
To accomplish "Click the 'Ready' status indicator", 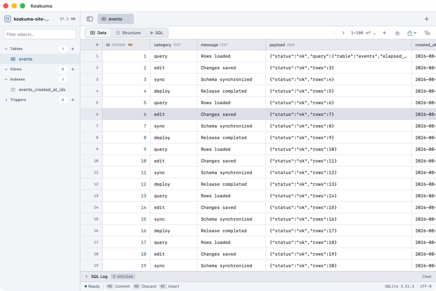I will (x=92, y=286).
